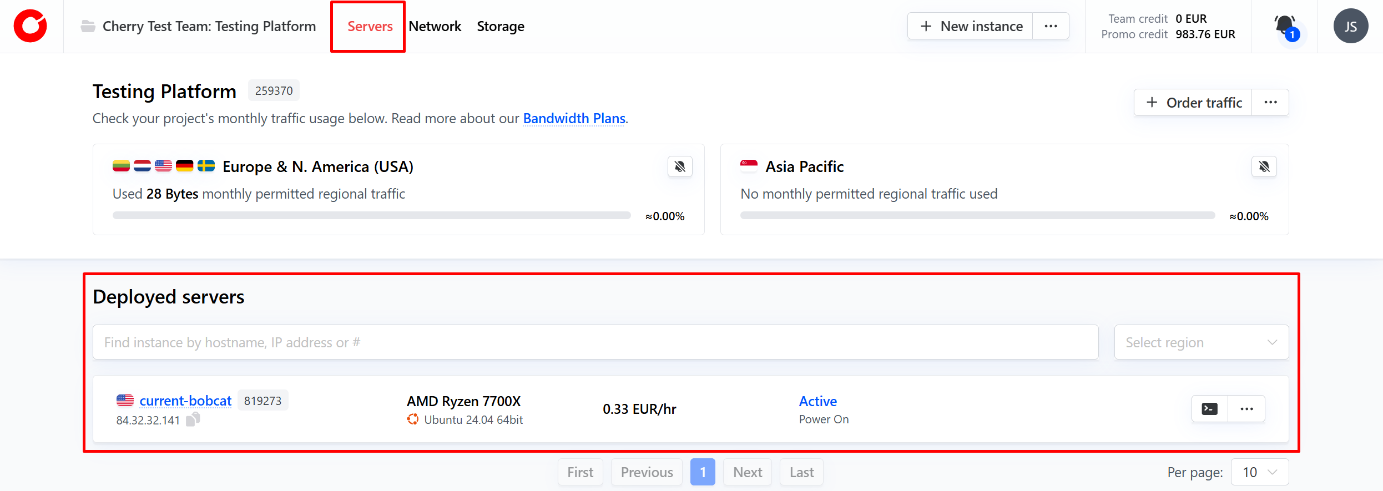Switch to the Storage tab

point(500,26)
